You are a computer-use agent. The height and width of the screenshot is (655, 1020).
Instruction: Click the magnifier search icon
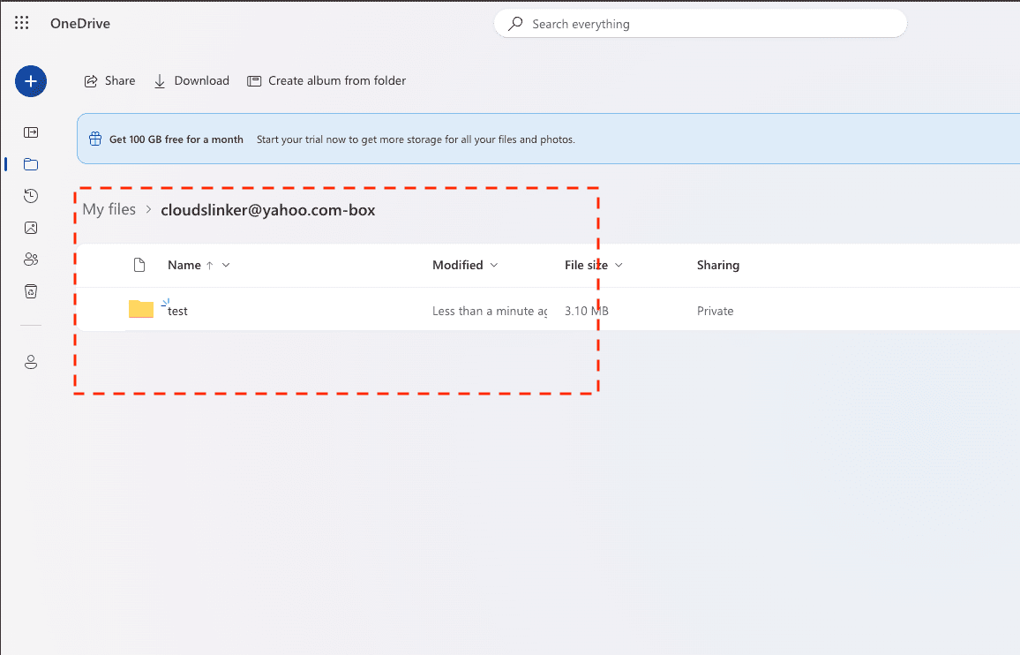pyautogui.click(x=515, y=24)
